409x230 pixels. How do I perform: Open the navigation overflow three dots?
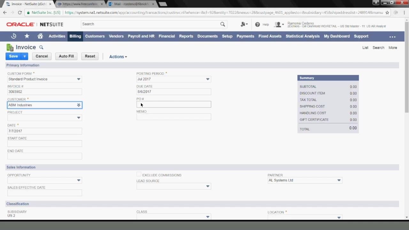(x=392, y=36)
